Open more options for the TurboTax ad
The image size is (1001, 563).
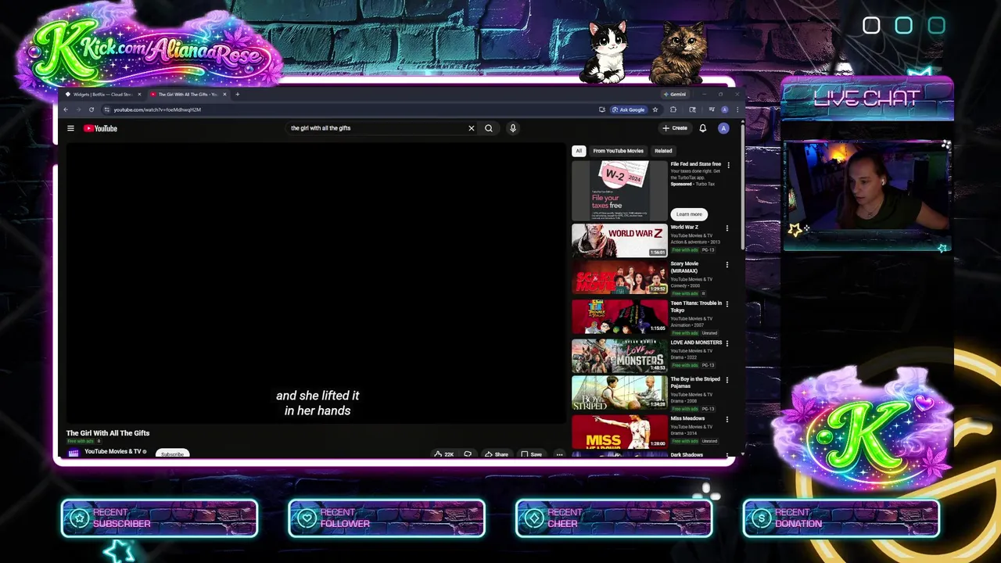tap(728, 165)
